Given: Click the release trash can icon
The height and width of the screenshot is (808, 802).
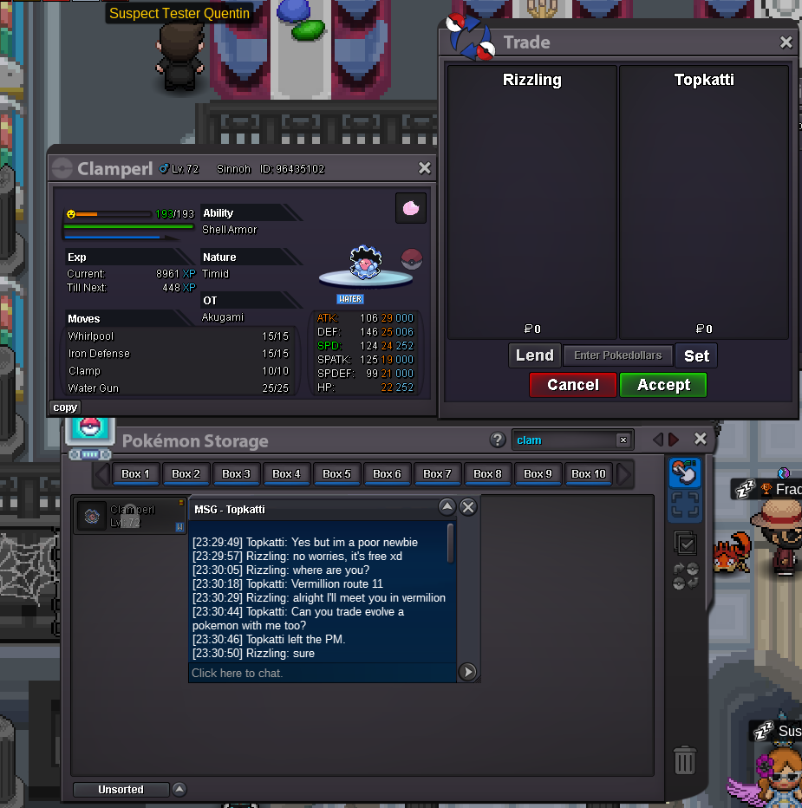Looking at the screenshot, I should 685,760.
